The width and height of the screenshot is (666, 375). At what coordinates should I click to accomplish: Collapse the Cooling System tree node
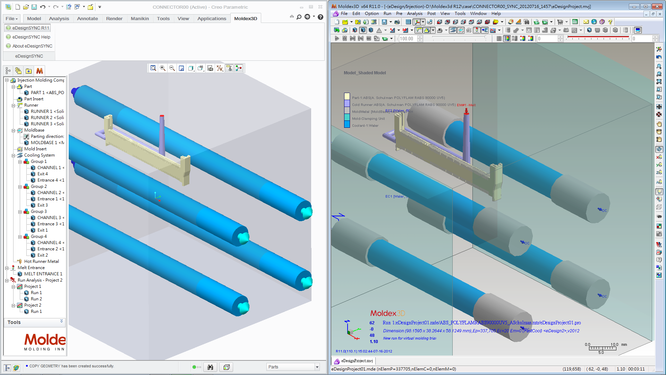click(14, 155)
